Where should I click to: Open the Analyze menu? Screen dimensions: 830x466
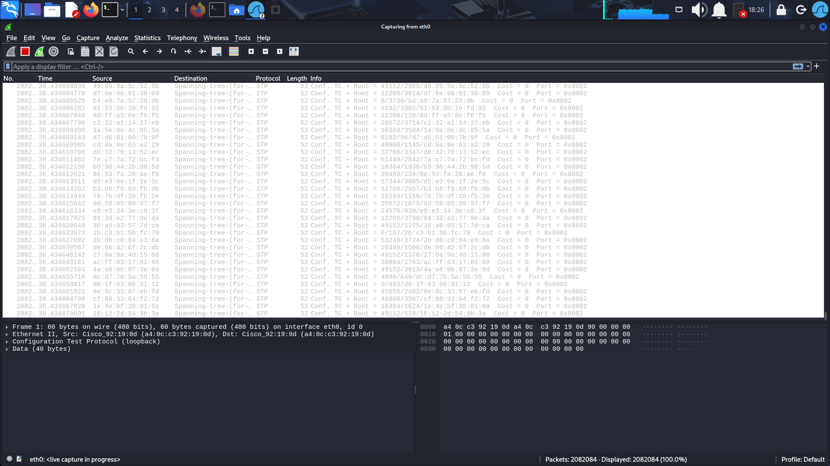coord(117,38)
